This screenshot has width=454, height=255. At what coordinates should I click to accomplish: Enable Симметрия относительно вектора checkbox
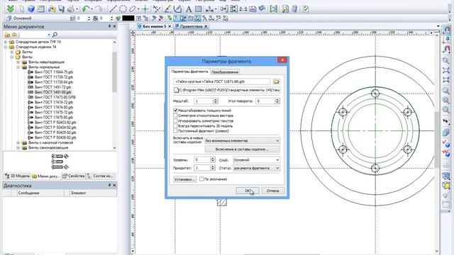point(175,115)
